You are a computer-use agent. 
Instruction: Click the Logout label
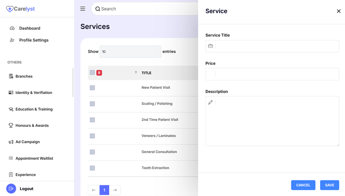pyautogui.click(x=26, y=188)
